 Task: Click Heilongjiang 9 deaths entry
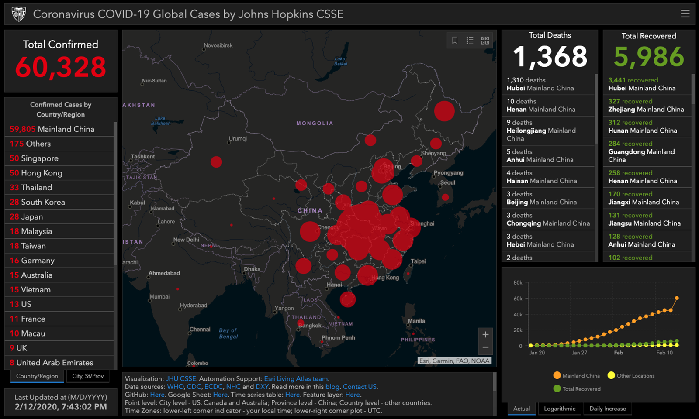548,131
